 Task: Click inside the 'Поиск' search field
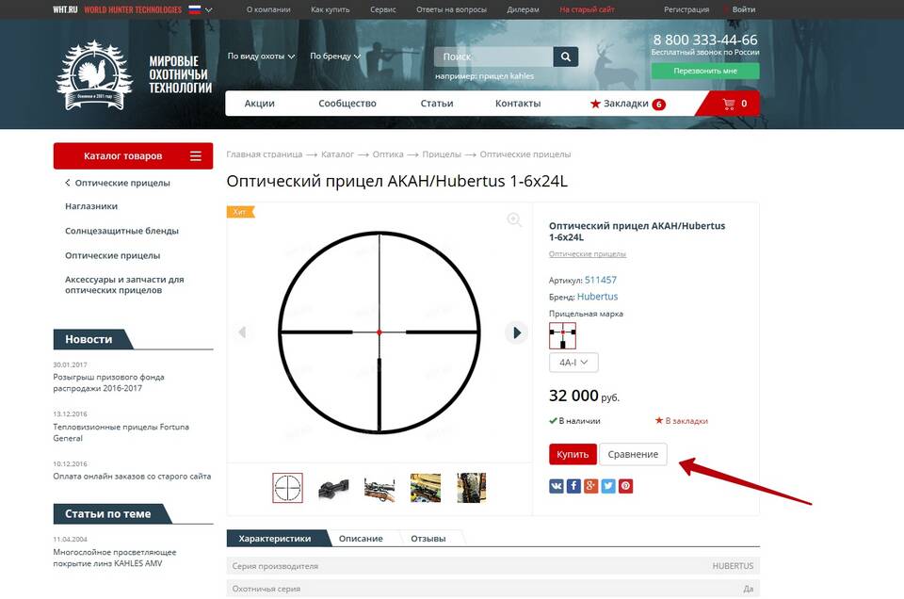pos(493,57)
